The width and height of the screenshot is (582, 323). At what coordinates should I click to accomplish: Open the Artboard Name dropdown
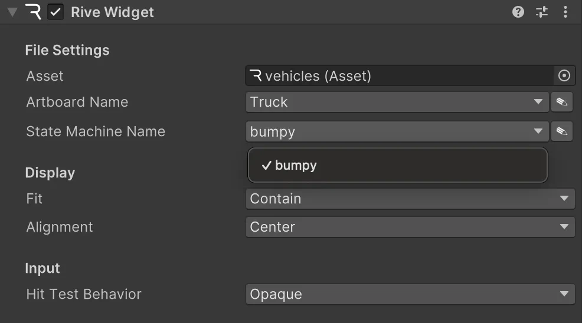[x=397, y=102]
